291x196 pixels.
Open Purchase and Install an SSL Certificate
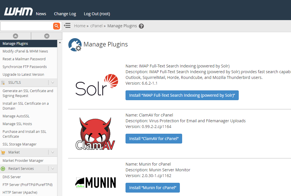pos(24,134)
